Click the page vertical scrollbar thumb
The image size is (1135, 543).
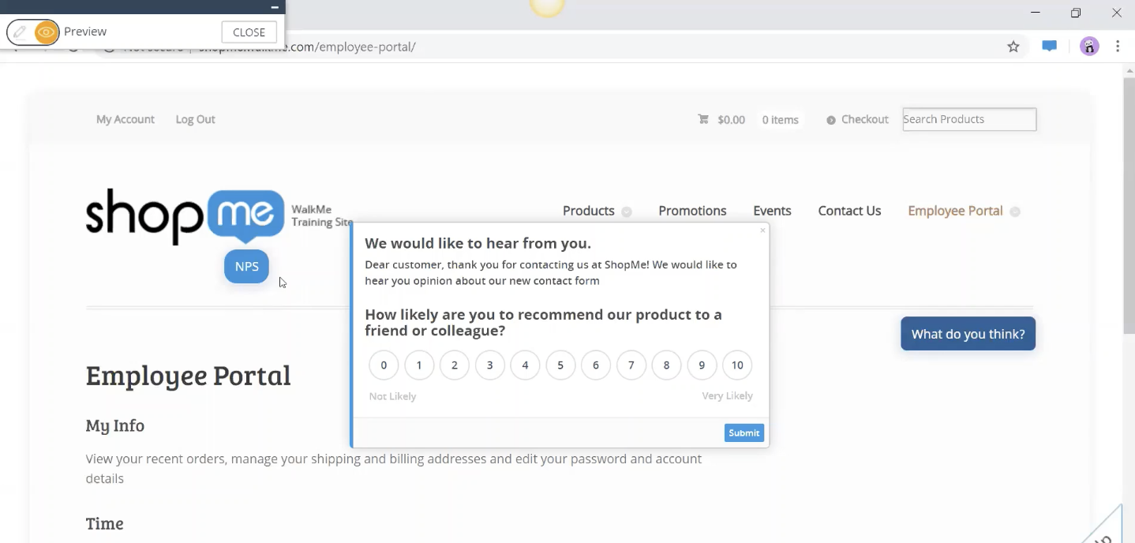pyautogui.click(x=1129, y=205)
